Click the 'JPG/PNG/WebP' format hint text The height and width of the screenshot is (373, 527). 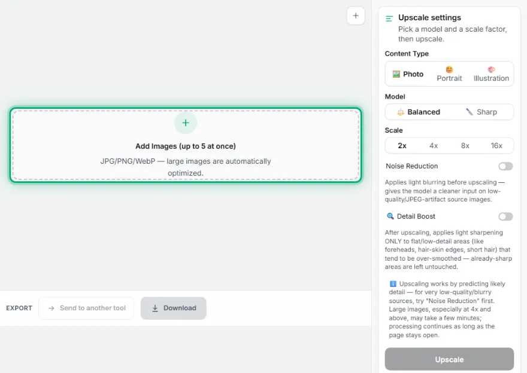point(186,167)
